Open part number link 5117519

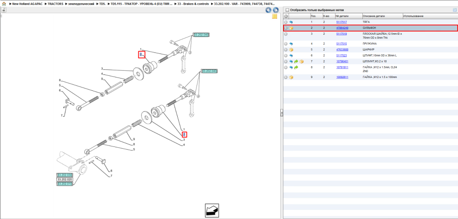pyautogui.click(x=342, y=34)
